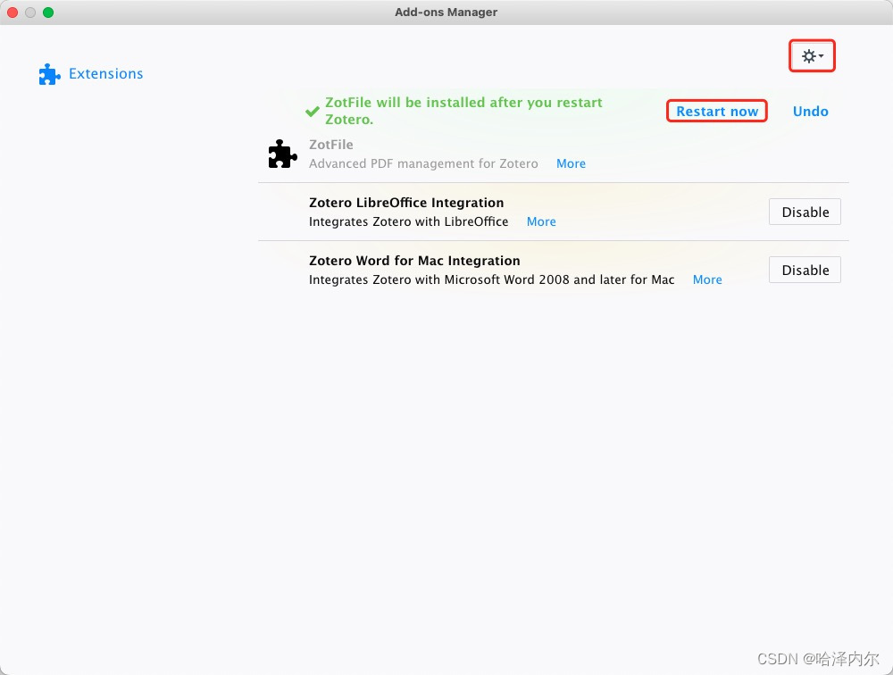Select Zotero Word for Mac Integration title
Screen dimensions: 893x675
[414, 261]
